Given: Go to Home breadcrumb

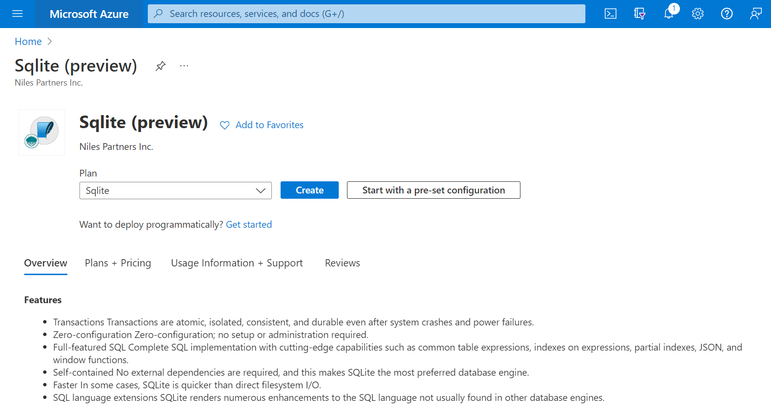Looking at the screenshot, I should pos(28,42).
